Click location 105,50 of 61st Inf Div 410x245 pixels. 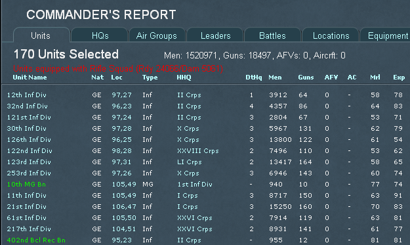click(124, 218)
